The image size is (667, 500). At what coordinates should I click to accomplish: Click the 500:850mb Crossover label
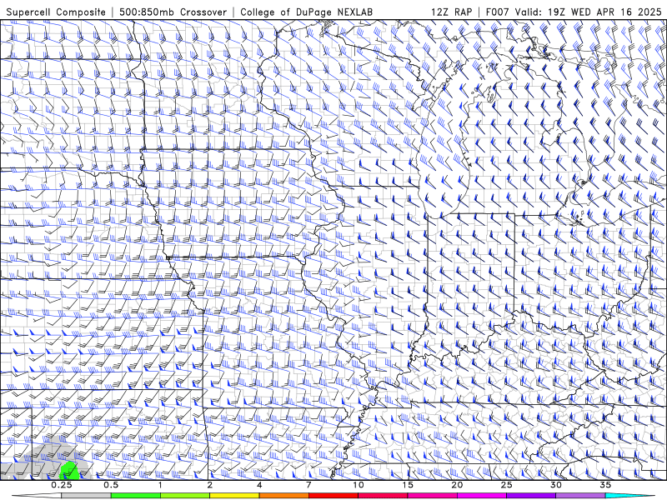click(173, 12)
